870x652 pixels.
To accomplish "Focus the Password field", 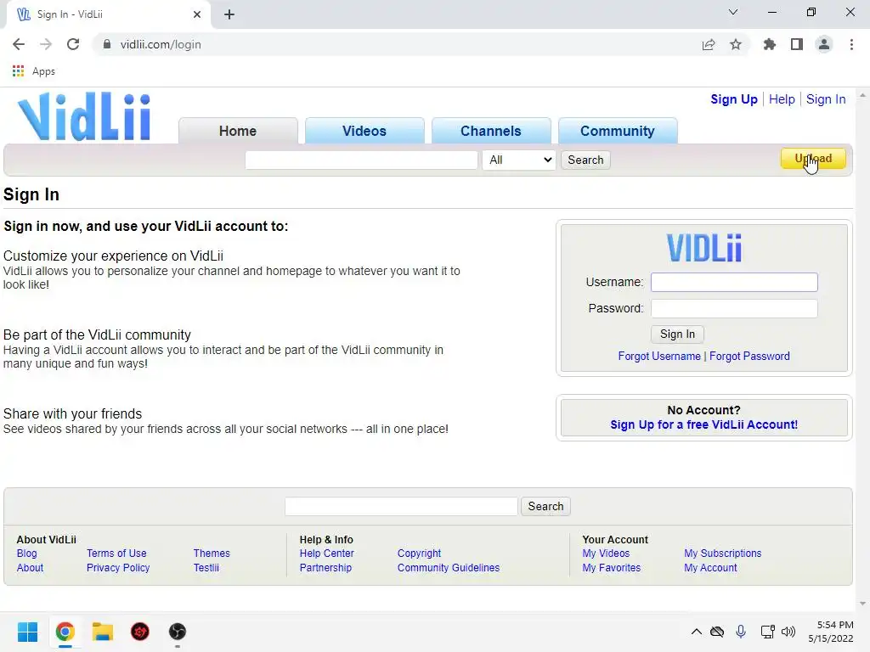I will (734, 308).
